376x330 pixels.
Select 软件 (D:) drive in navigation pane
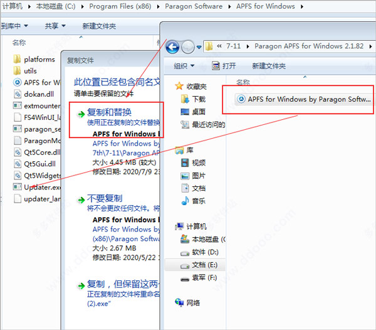[199, 252]
